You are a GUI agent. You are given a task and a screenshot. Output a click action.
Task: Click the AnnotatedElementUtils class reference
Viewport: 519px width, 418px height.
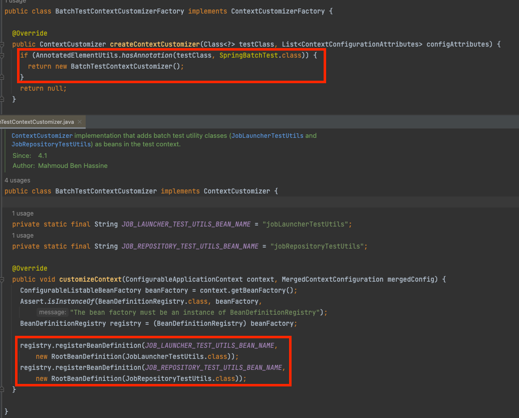click(x=77, y=55)
